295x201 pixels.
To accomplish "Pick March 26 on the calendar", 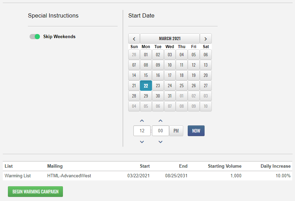I will click(x=194, y=86).
